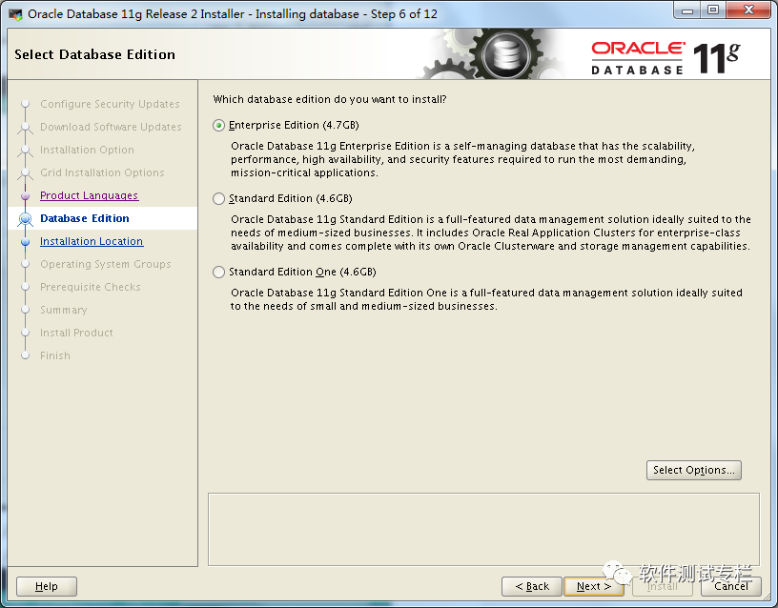Click the Product Languages step bullet
This screenshot has height=608, width=778.
point(26,196)
